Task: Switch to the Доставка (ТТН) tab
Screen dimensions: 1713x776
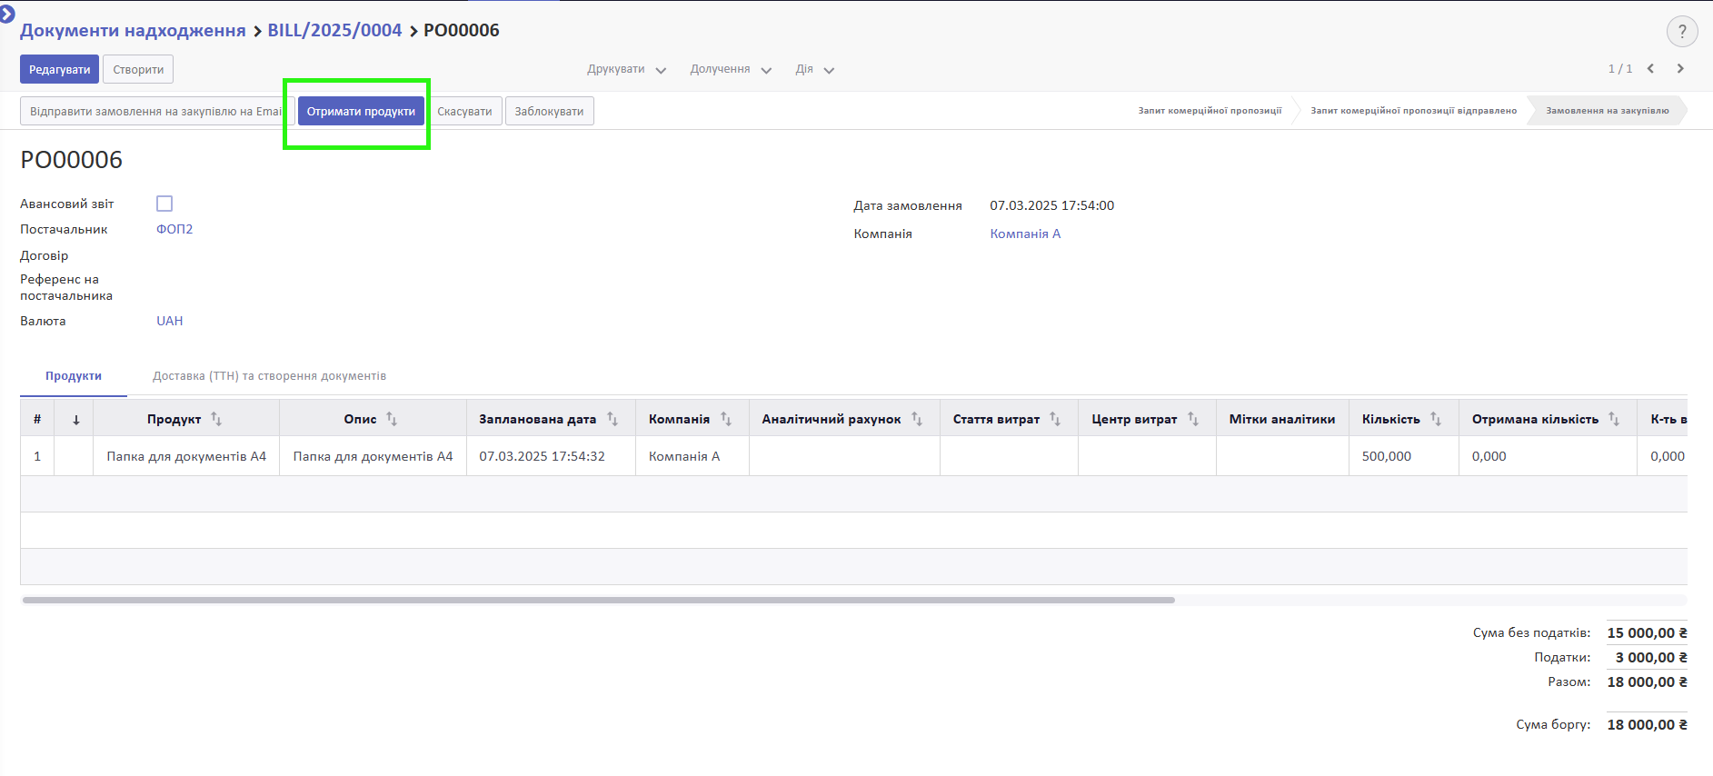Action: click(269, 376)
